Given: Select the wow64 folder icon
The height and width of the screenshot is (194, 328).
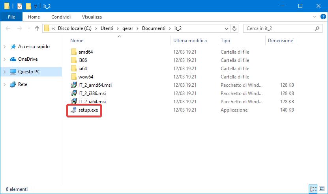Looking at the screenshot, I should (x=74, y=77).
